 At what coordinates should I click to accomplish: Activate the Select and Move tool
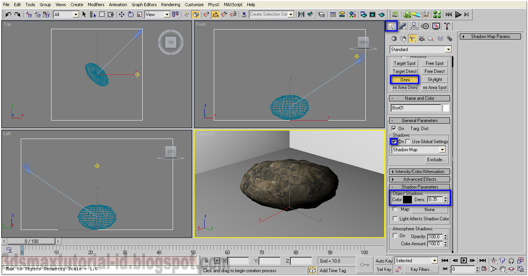(x=122, y=14)
